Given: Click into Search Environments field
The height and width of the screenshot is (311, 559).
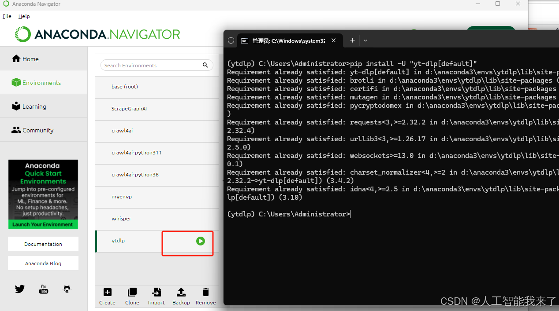Looking at the screenshot, I should (x=157, y=65).
